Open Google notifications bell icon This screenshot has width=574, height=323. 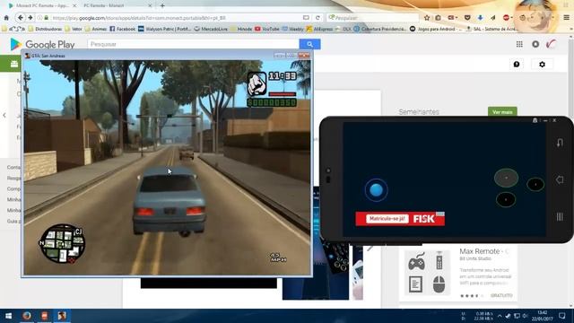[535, 44]
